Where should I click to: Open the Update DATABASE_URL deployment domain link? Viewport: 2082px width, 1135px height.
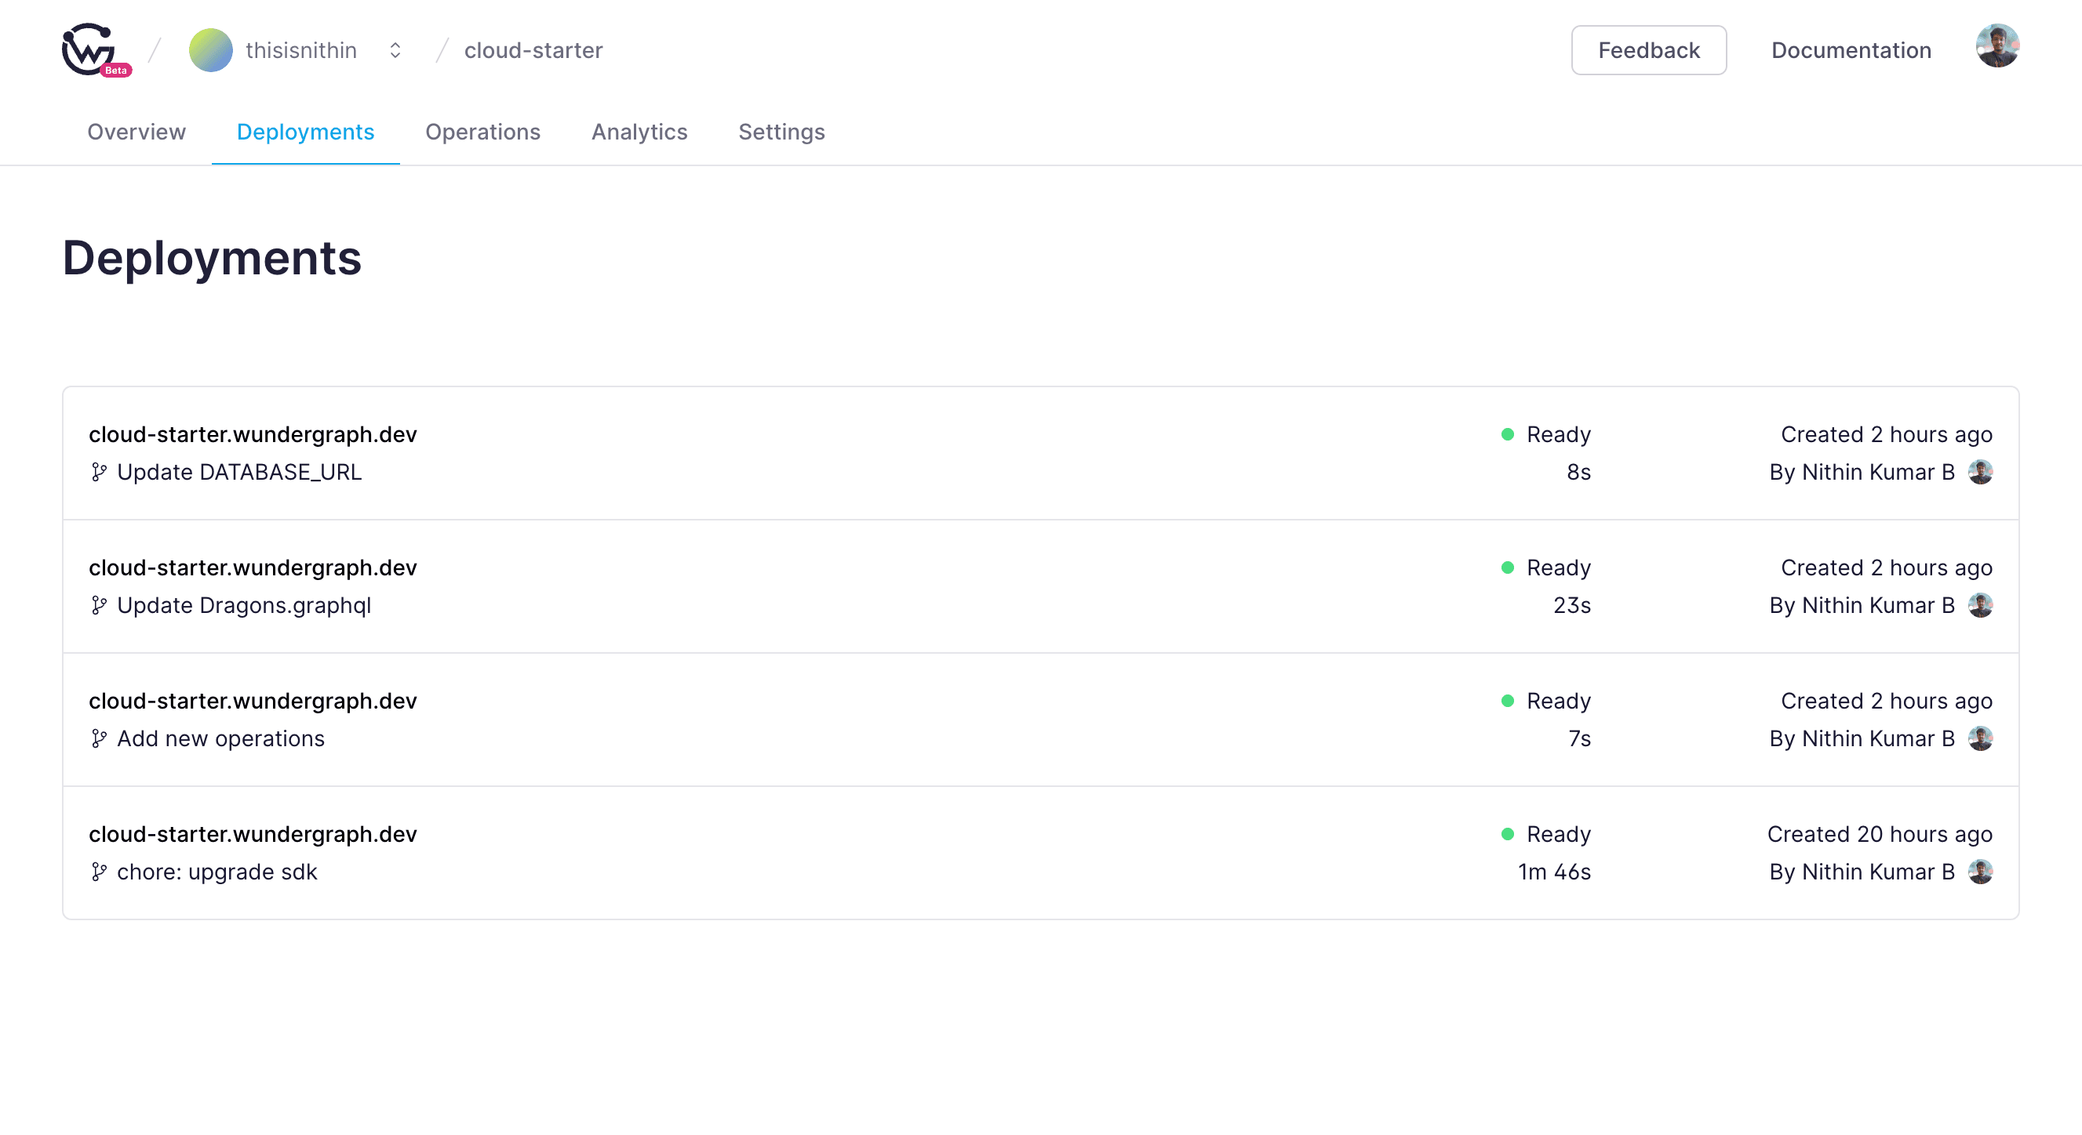point(253,434)
